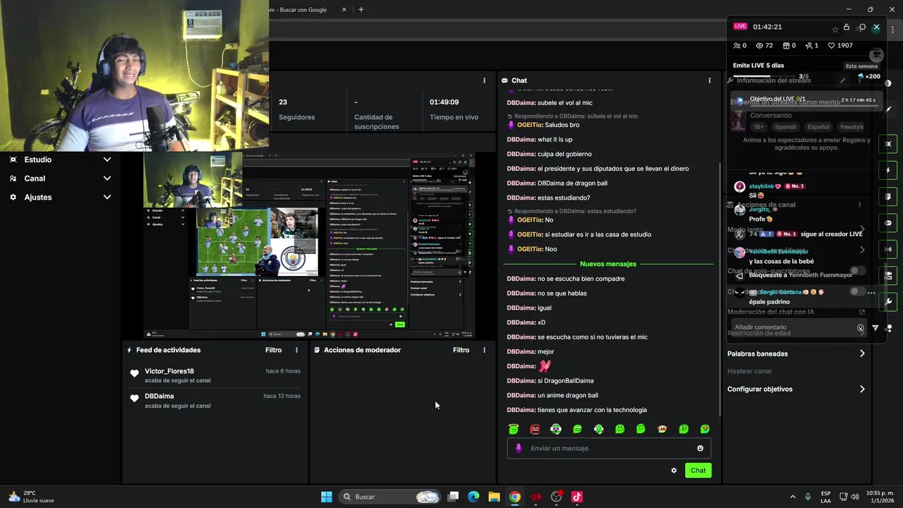Click Victor_Flores18 in activity feed
903x508 pixels.
(x=169, y=371)
